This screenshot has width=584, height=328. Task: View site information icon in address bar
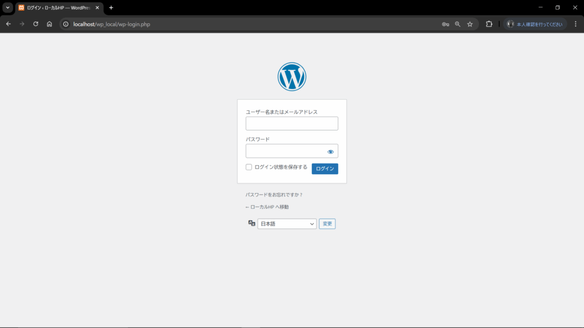[66, 24]
